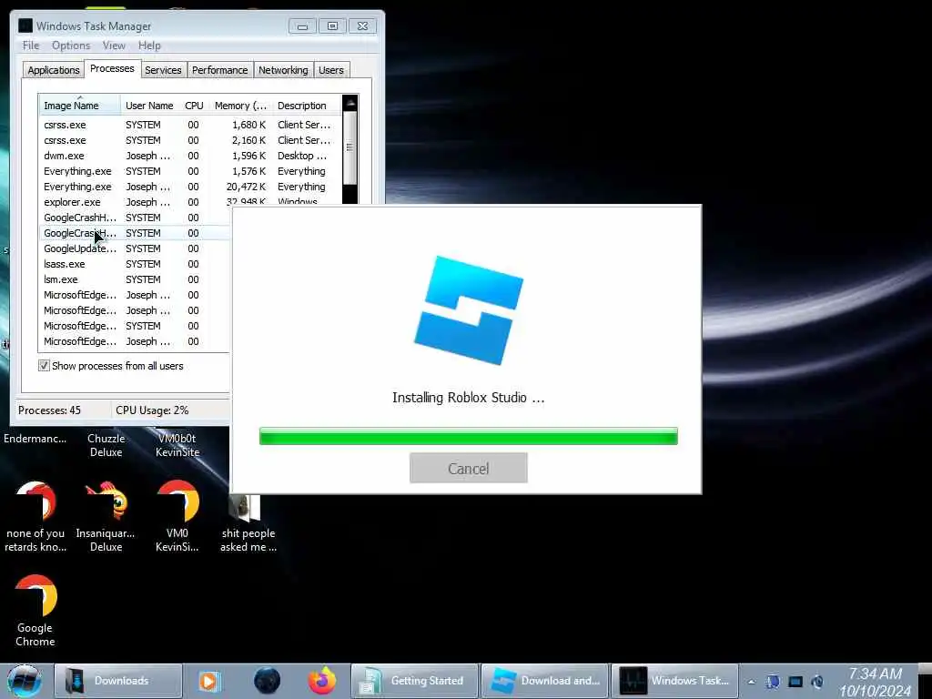Toggle 'Show processes from all users' checkbox
Screen dimensions: 932x699
coord(44,366)
